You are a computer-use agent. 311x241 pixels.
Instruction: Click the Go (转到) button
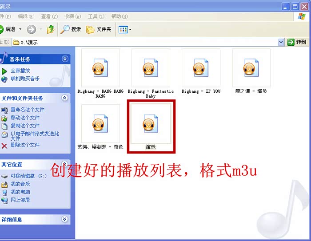(x=297, y=42)
